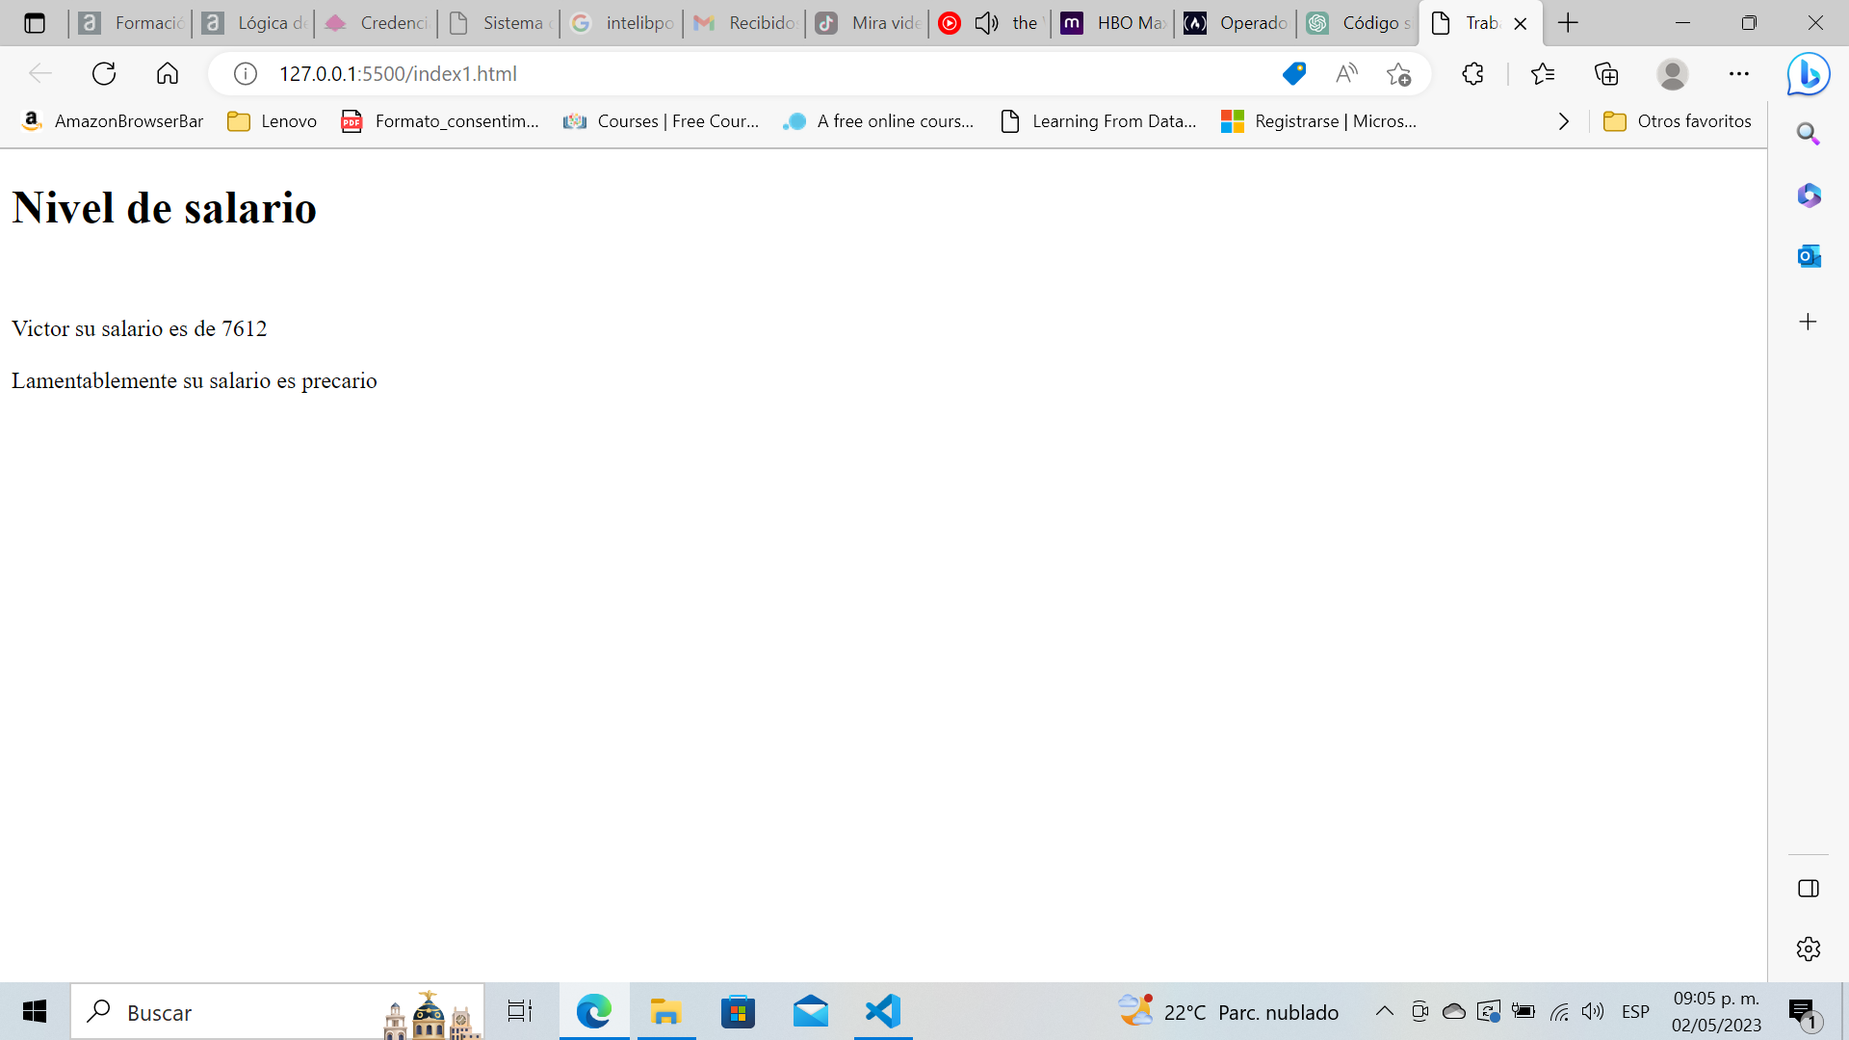This screenshot has width=1849, height=1040.
Task: Switch ESP keyboard language indicator
Action: click(x=1635, y=1012)
